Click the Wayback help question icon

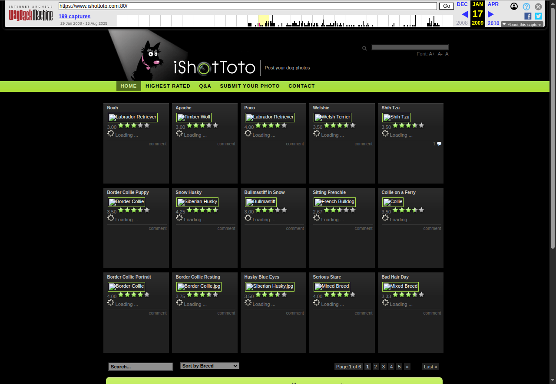(x=526, y=7)
